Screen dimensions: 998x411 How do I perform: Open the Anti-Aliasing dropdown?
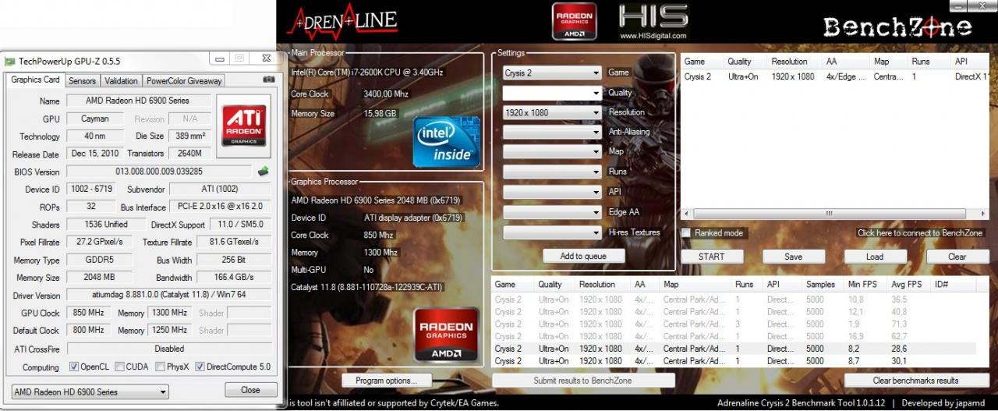[552, 133]
